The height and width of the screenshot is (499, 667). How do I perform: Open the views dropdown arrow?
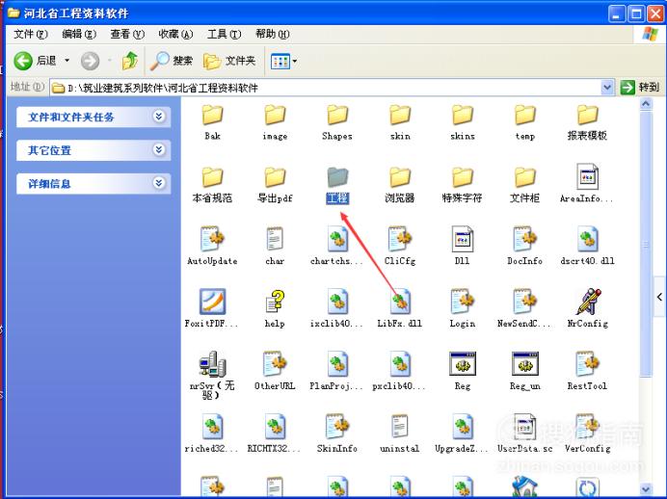(x=295, y=62)
